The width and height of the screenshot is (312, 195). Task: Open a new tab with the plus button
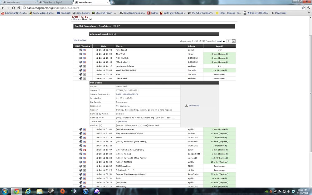[112, 2]
